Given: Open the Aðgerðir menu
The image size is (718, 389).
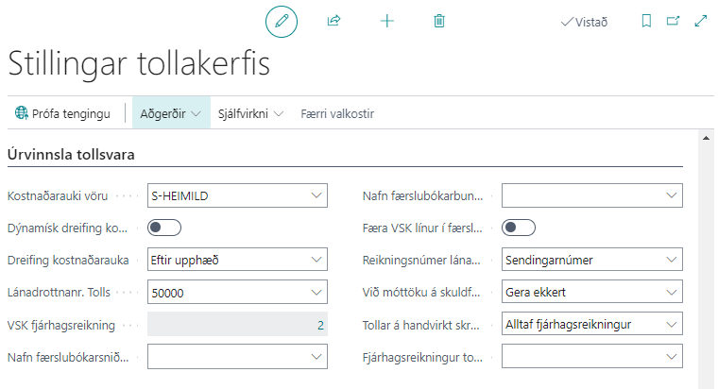Looking at the screenshot, I should pyautogui.click(x=171, y=113).
